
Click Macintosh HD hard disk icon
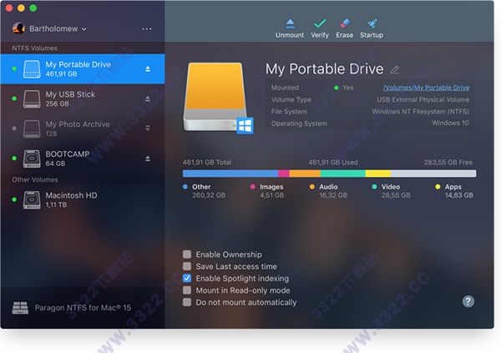(32, 200)
